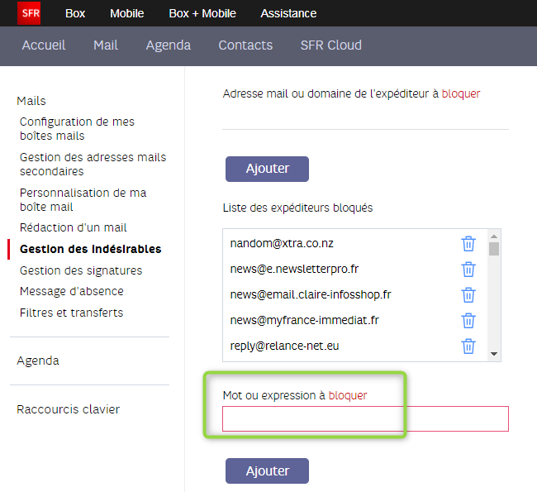Open Filtres et transferts settings
Screen dimensions: 537x492
pos(72,313)
